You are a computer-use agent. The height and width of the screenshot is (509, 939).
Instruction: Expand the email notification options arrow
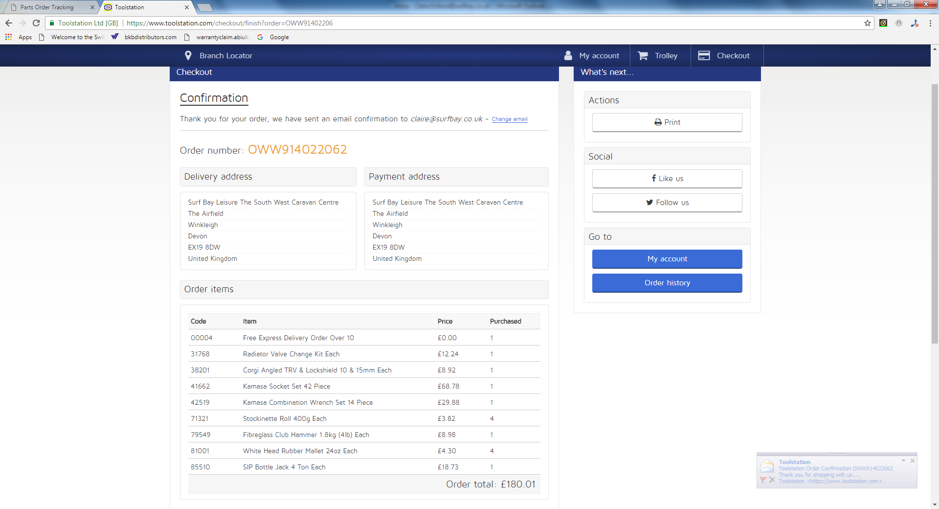coord(903,461)
